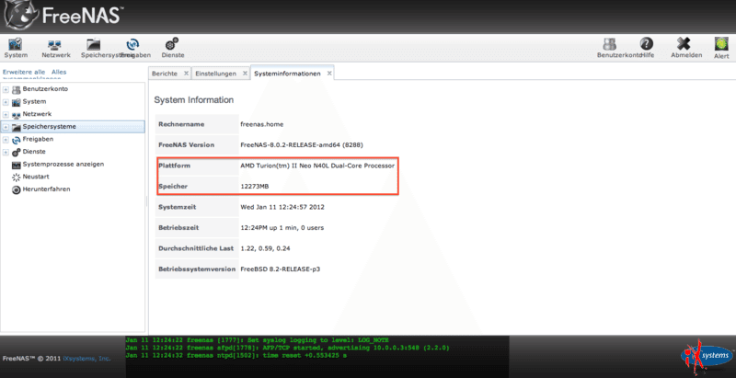Viewport: 736px width, 378px height.
Task: Click Systemprozesse anzeigen monitor icon
Action: [x=17, y=165]
